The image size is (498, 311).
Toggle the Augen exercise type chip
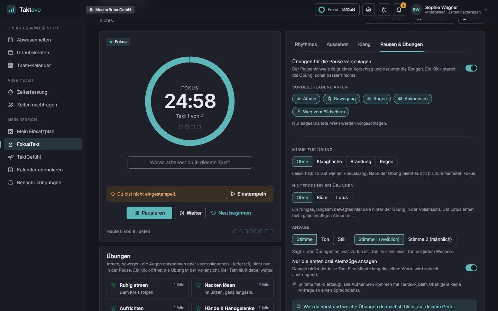(x=377, y=99)
